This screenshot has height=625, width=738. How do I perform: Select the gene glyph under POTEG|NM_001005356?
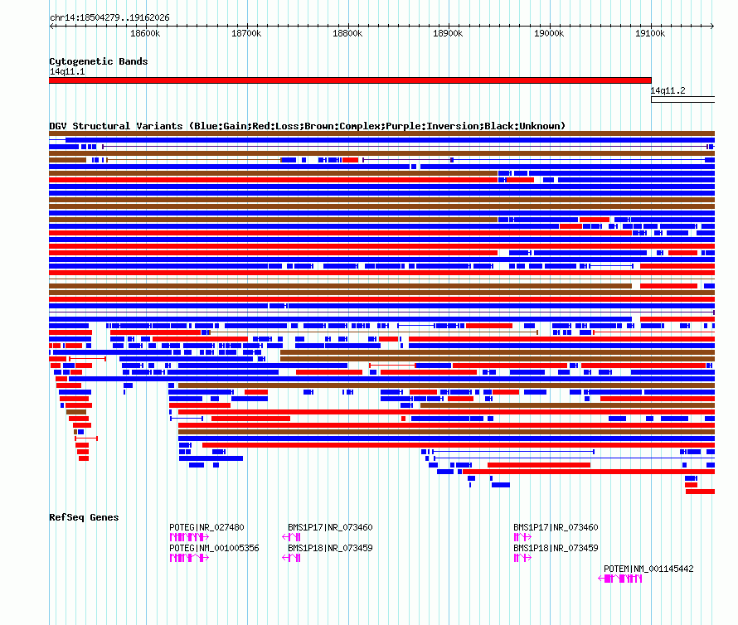pyautogui.click(x=189, y=558)
